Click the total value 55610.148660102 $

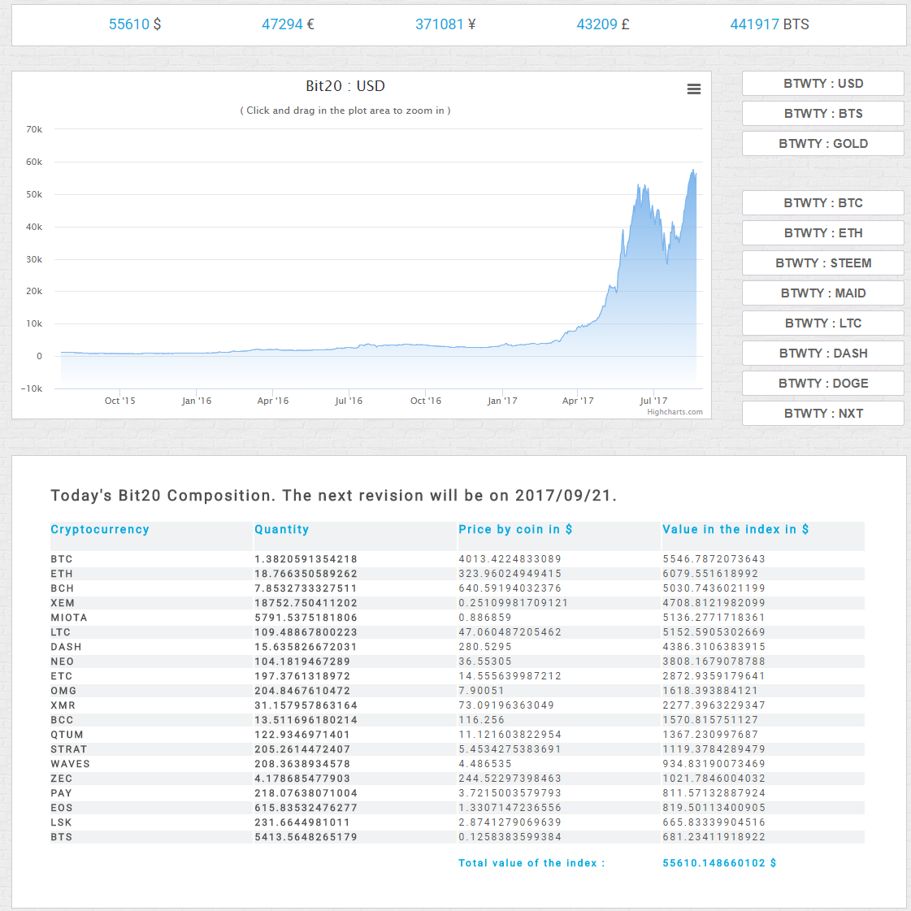[x=719, y=863]
